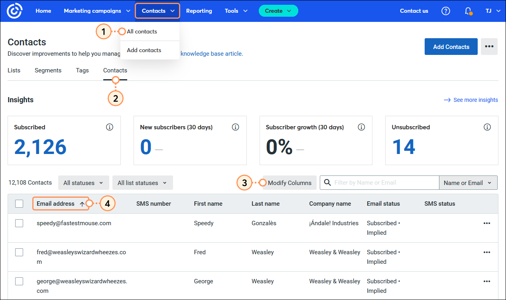Click the Subscribed info icon
506x300 pixels.
tap(110, 127)
